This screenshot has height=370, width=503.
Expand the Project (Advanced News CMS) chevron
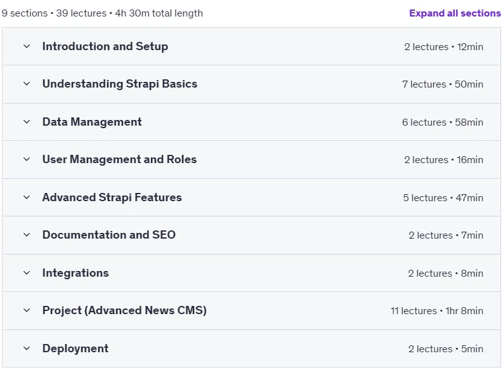[27, 310]
